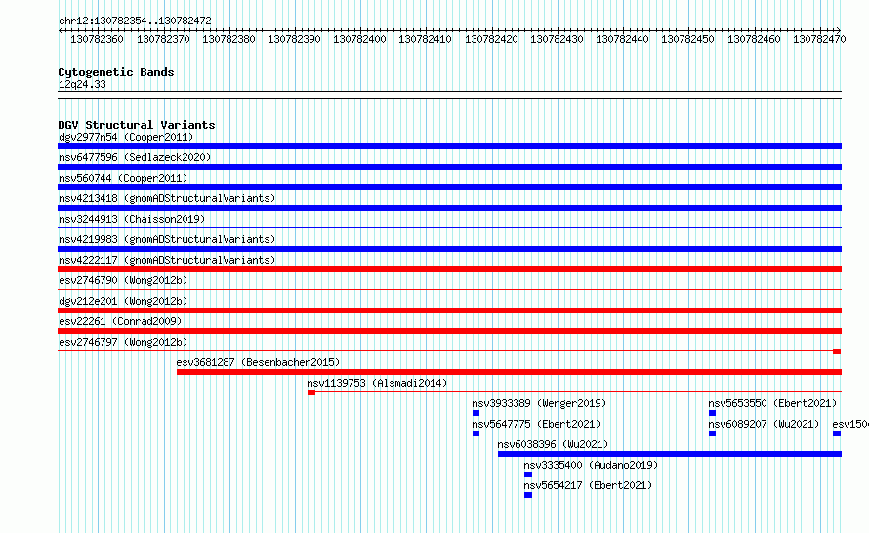The image size is (869, 533).
Task: Click the blue bar under nsv4219983
Action: pyautogui.click(x=449, y=249)
